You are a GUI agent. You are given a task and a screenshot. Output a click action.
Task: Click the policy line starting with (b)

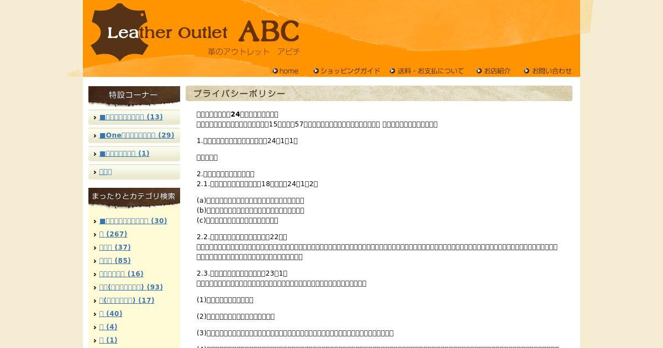pyautogui.click(x=250, y=210)
